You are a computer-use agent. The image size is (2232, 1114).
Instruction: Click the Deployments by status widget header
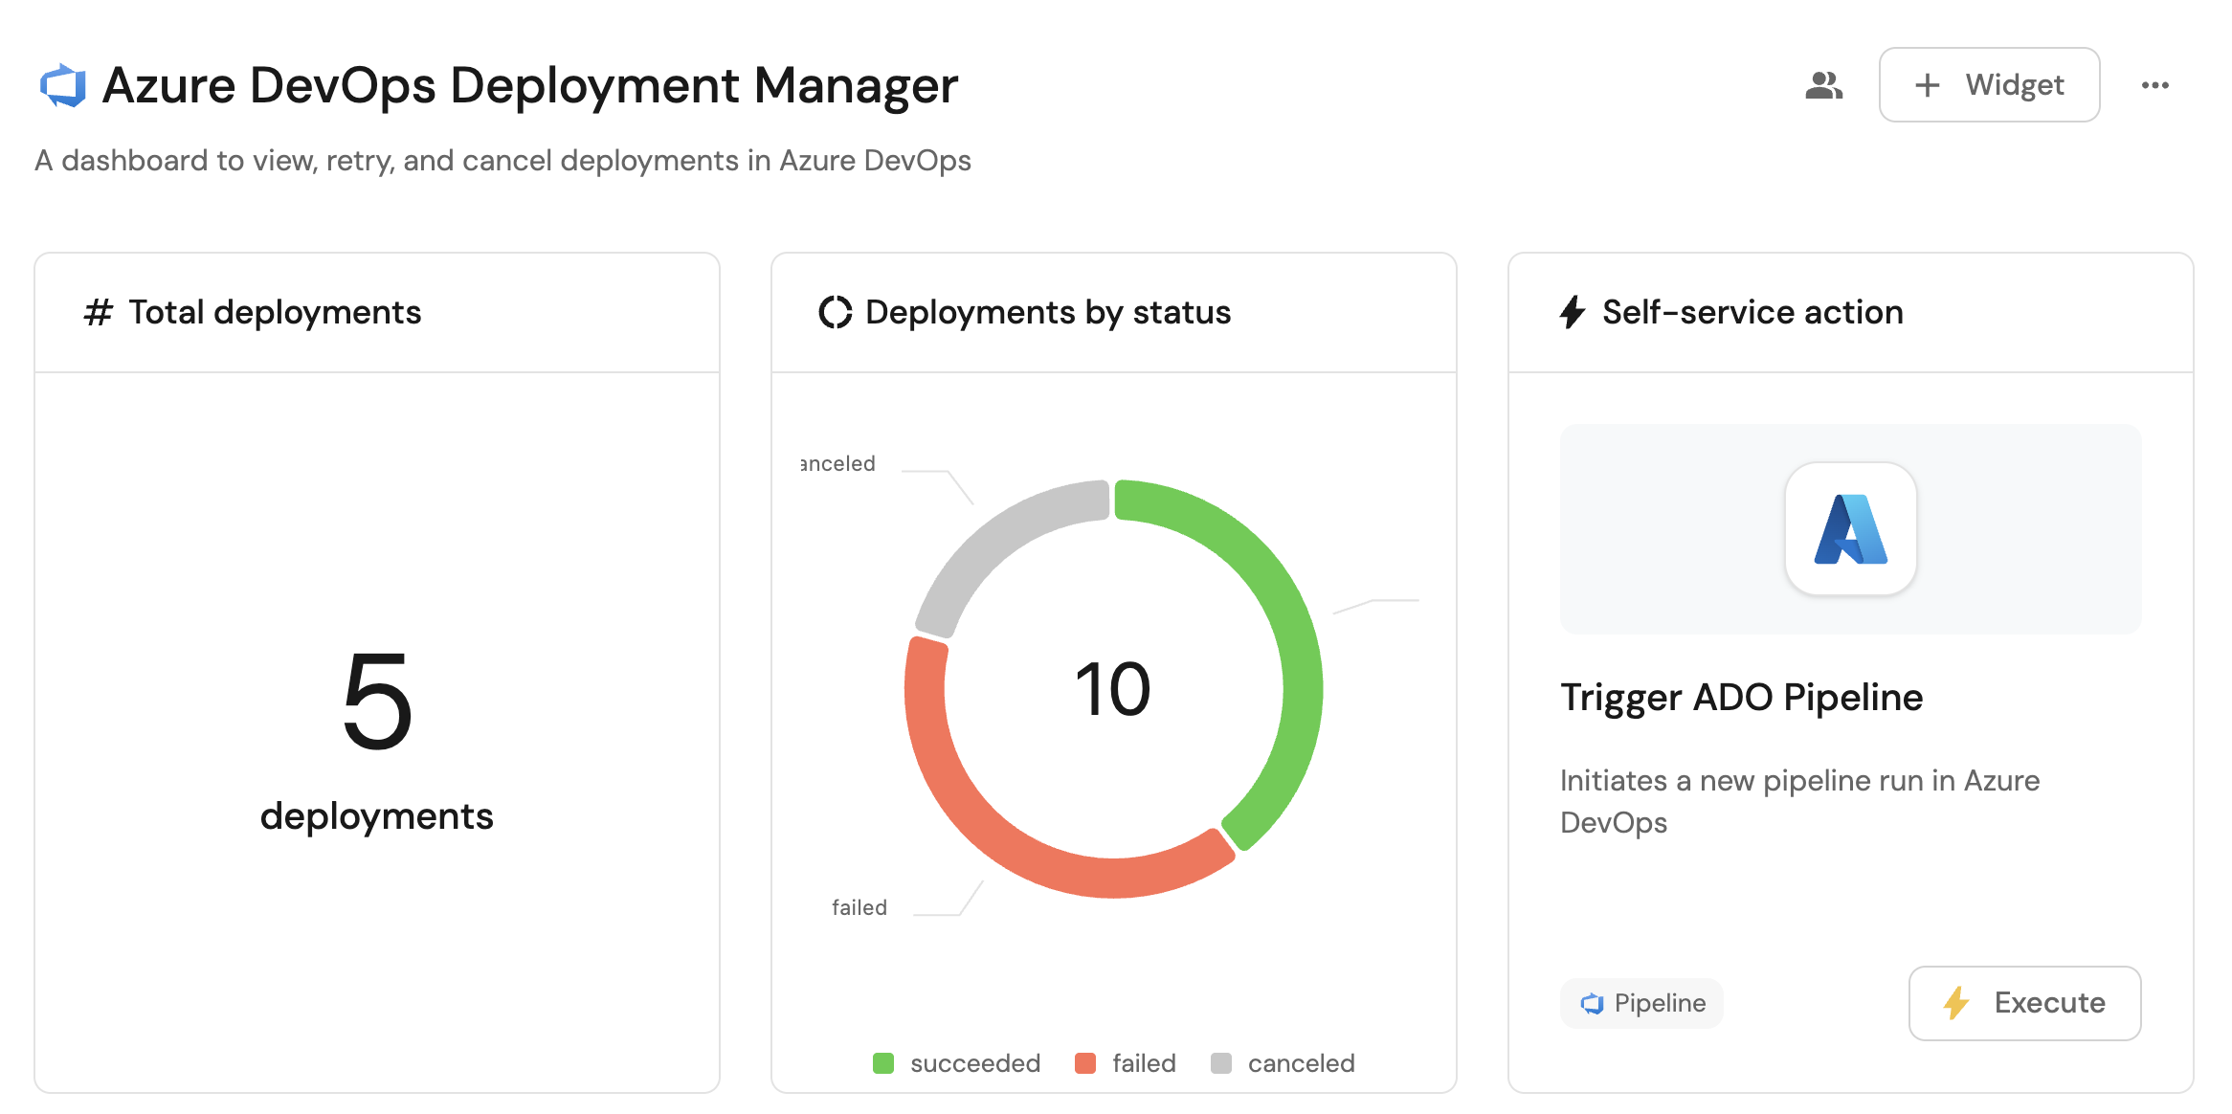tap(1047, 312)
